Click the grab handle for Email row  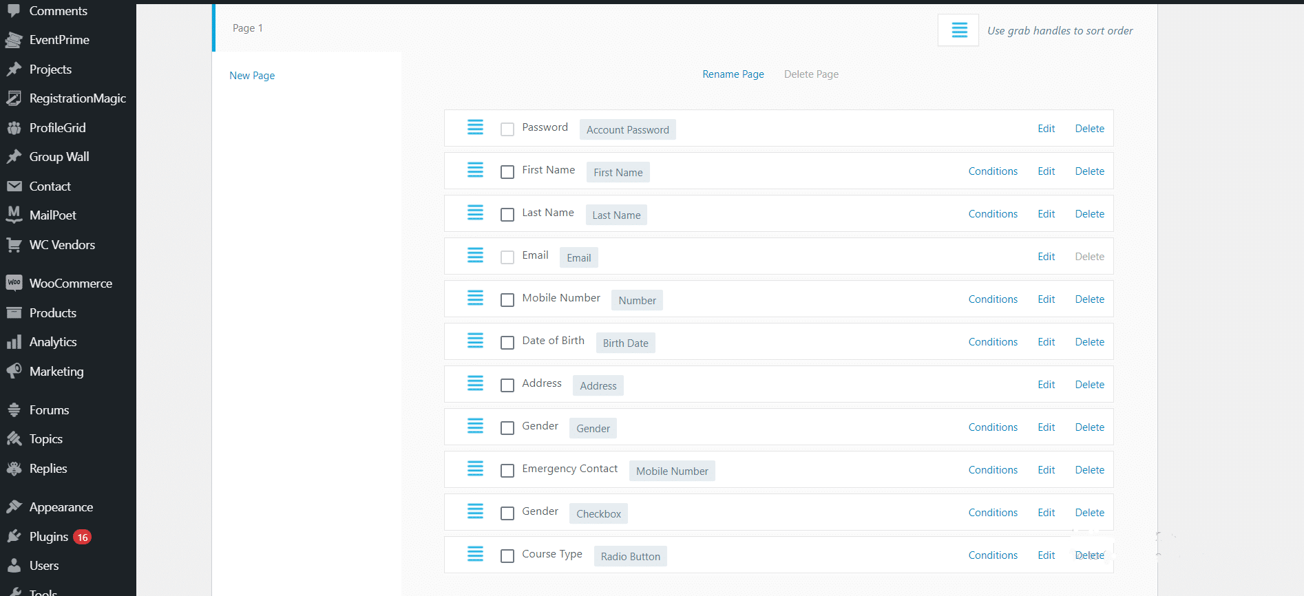pyautogui.click(x=475, y=255)
